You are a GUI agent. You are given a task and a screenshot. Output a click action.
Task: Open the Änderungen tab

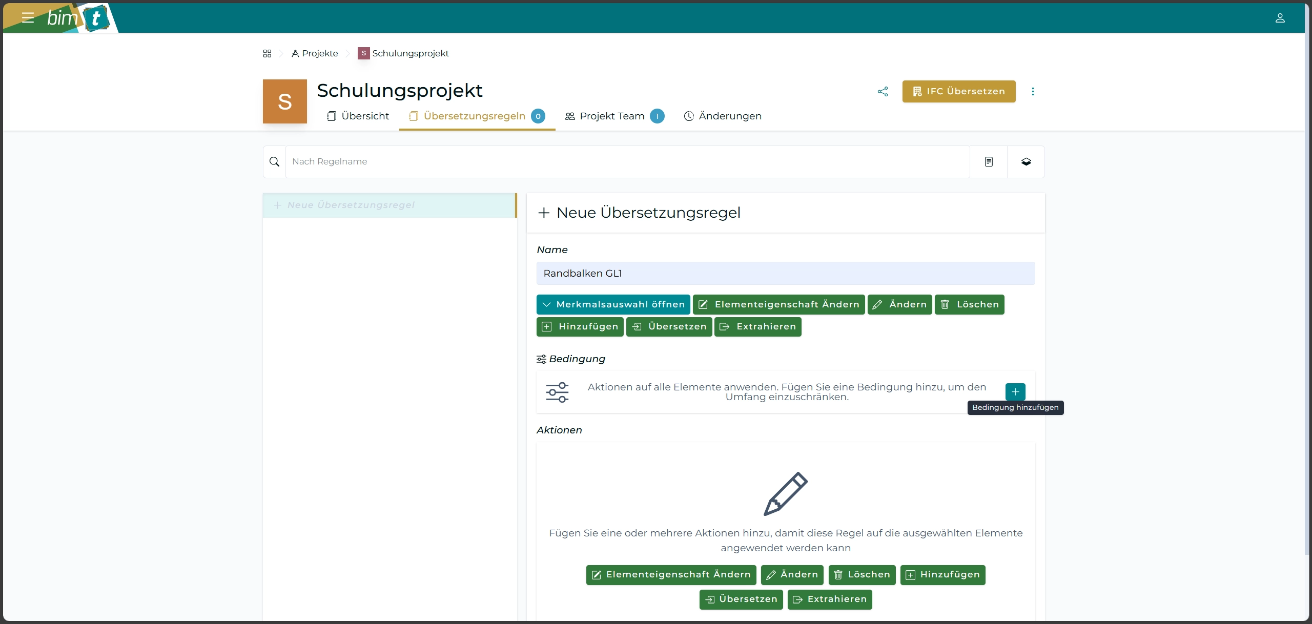[x=723, y=116]
